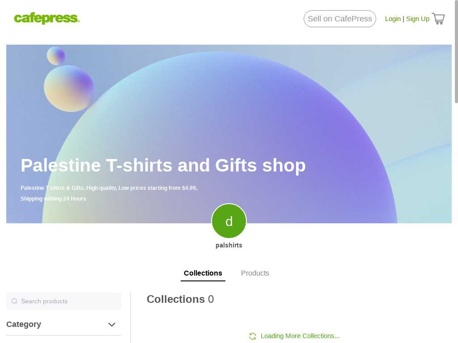Expand the Category chevron arrow

(x=112, y=324)
